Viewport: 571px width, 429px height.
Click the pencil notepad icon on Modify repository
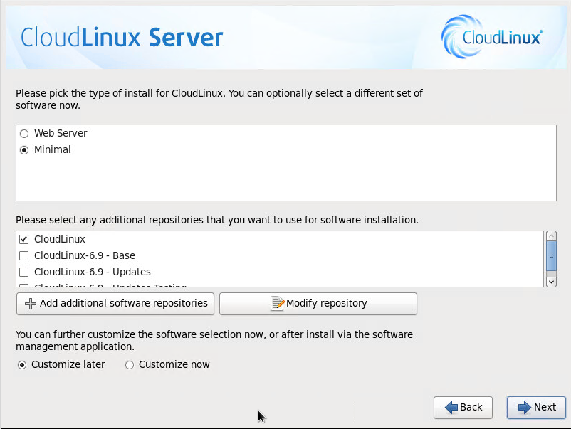click(277, 304)
